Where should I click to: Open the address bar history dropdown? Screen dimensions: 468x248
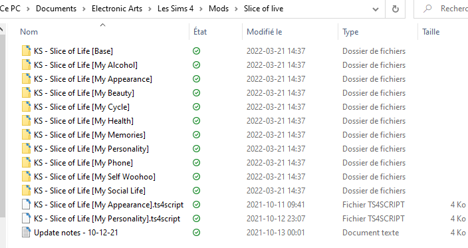click(376, 9)
